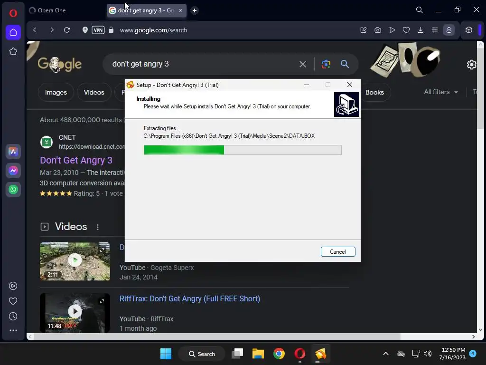Click the location pin icon in address bar

[85, 30]
